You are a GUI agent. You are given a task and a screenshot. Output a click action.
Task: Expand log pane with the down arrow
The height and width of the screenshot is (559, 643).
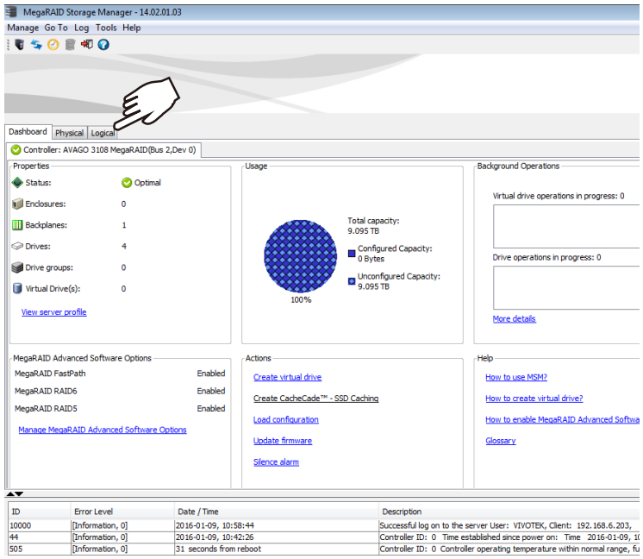click(19, 493)
